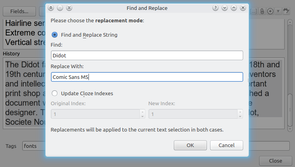The image size is (295, 167).
Task: Click the cloze deletion [...] toolbar icon
Action: [x=254, y=11]
